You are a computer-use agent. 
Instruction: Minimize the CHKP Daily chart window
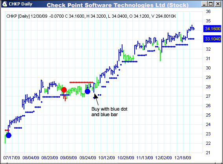tap(204, 4)
